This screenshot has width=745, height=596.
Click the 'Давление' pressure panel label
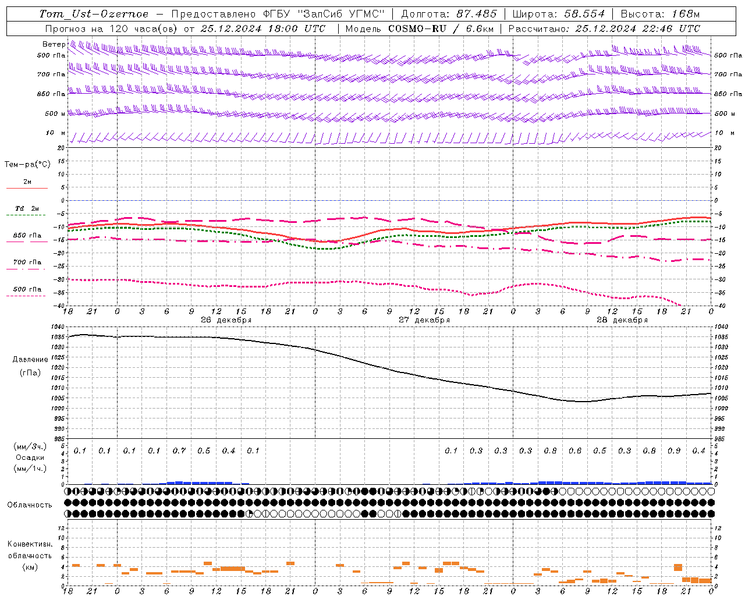coord(30,360)
